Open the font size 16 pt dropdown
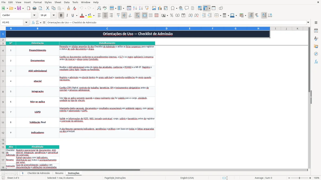This screenshot has width=321, height=180. pyautogui.click(x=53, y=15)
